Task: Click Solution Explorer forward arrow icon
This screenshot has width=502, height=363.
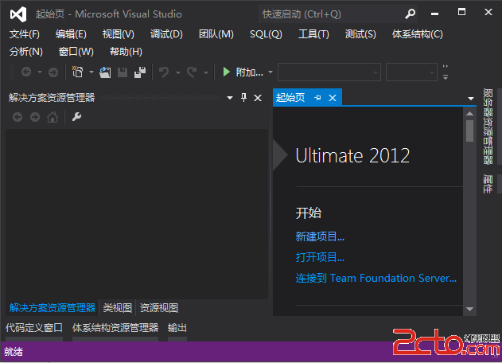Action: pyautogui.click(x=35, y=117)
